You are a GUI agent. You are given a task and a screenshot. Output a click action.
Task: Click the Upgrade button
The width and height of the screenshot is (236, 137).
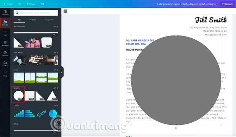click(x=227, y=4)
